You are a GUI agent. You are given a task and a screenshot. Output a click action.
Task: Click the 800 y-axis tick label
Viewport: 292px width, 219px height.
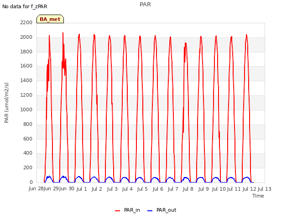tap(28, 124)
